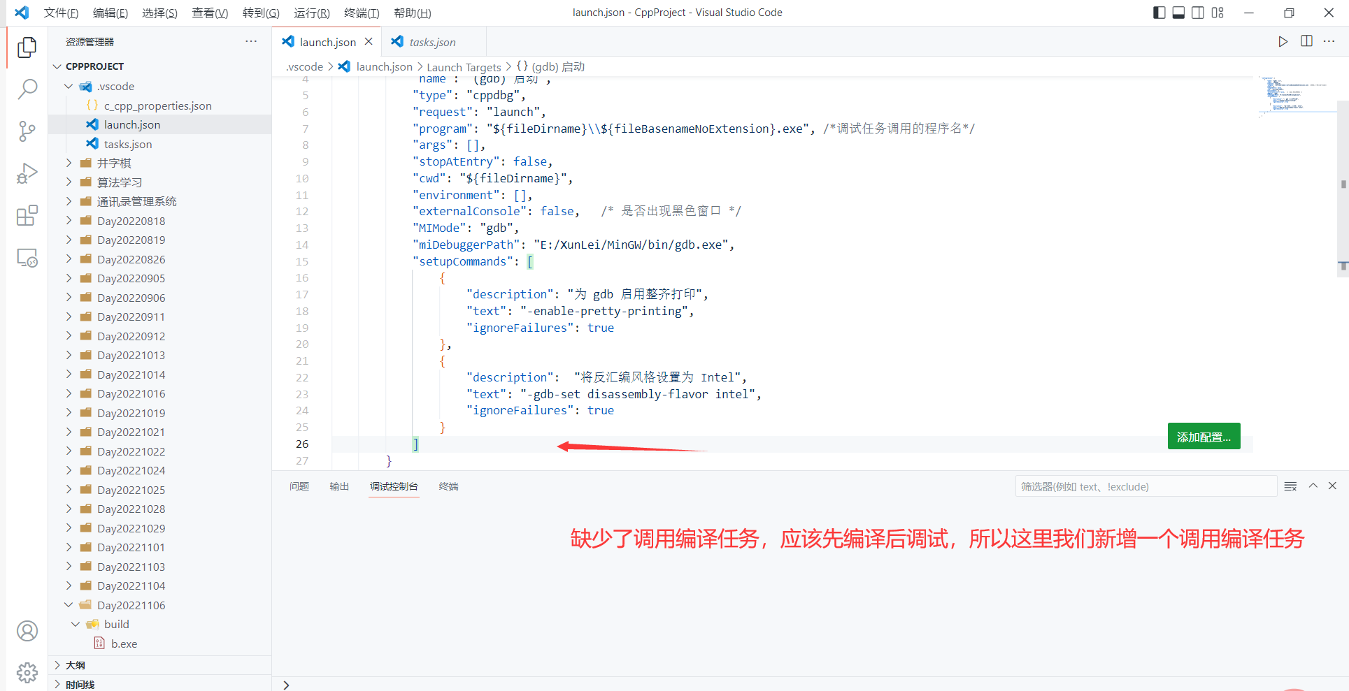Image resolution: width=1349 pixels, height=691 pixels.
Task: Click the VS Code logo icon
Action: [x=22, y=13]
